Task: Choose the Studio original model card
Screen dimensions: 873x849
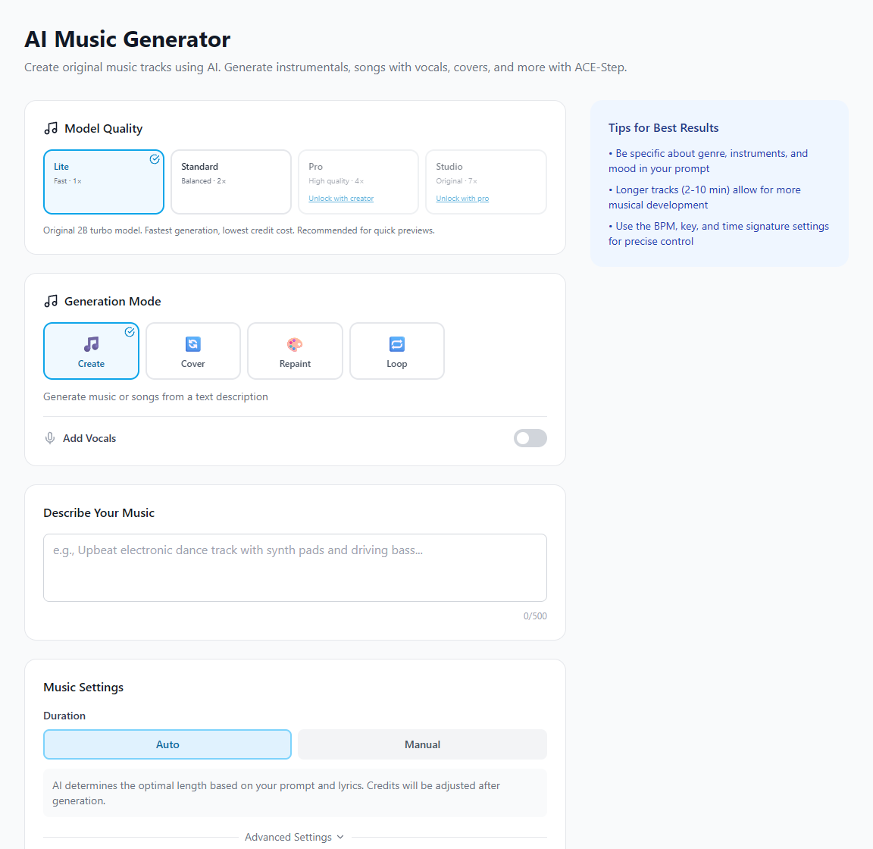Action: click(486, 182)
